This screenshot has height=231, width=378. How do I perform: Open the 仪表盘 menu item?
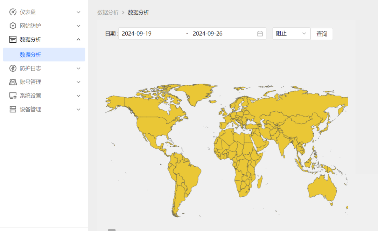[44, 12]
